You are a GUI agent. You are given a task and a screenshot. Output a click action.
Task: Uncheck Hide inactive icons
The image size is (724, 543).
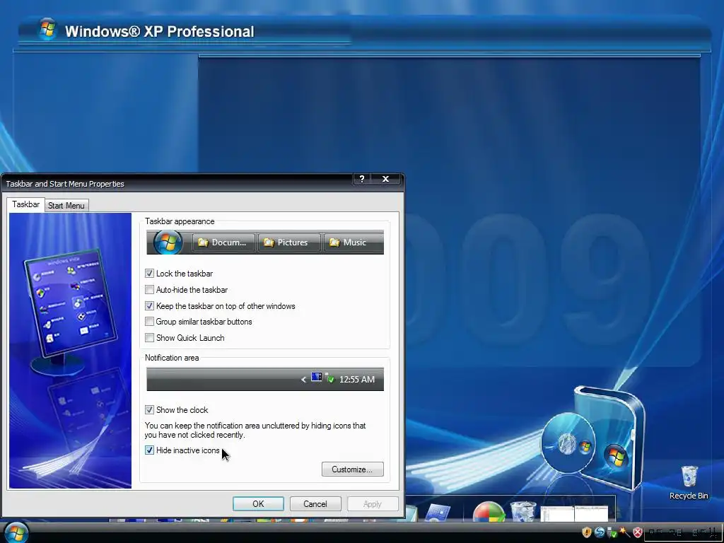149,450
